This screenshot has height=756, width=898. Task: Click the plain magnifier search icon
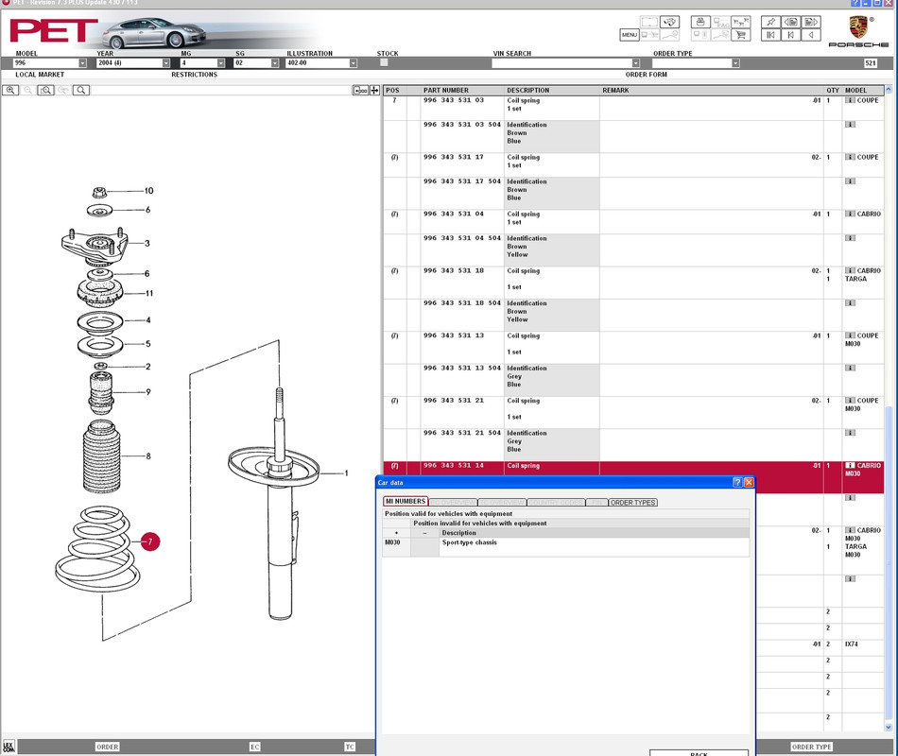tap(81, 90)
